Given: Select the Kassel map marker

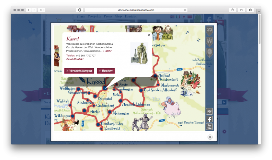Looking at the screenshot, I should tap(105, 88).
